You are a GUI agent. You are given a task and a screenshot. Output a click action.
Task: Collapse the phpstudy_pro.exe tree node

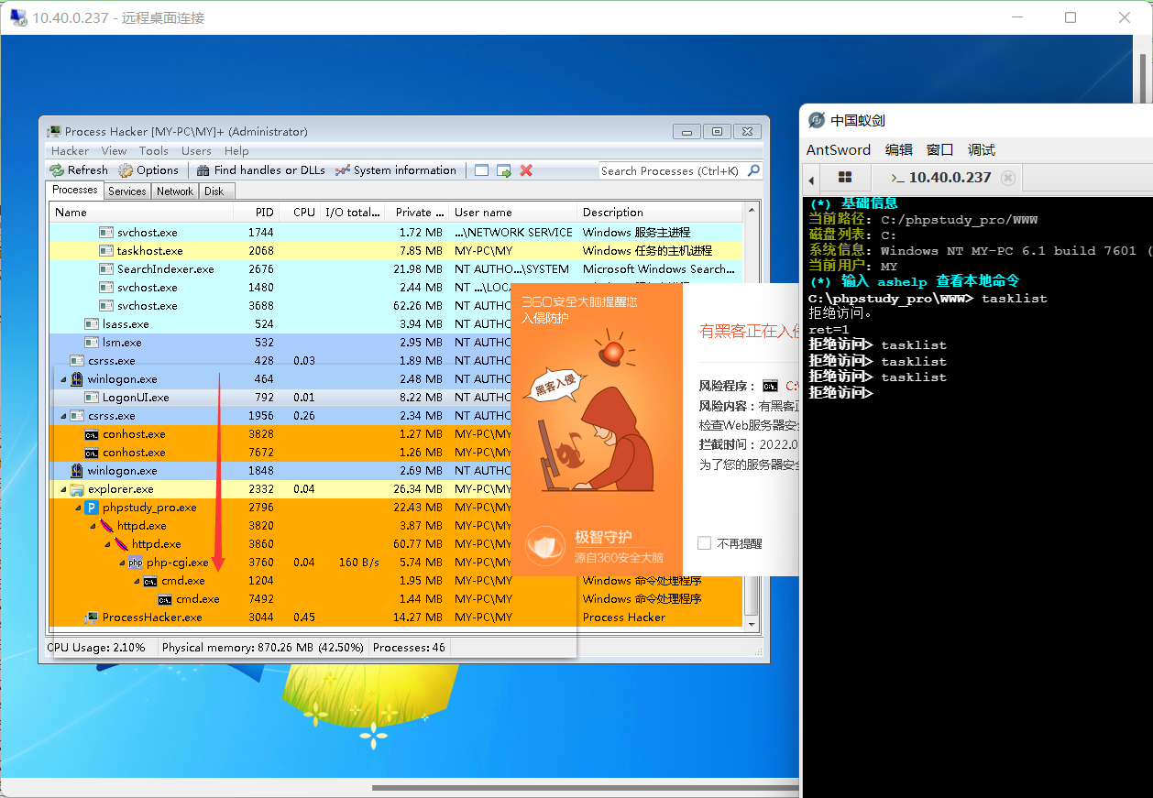[78, 508]
